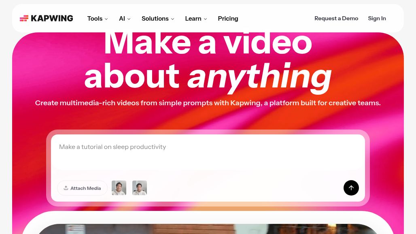This screenshot has width=416, height=234.
Task: Select the first attached face thumbnail
Action: (x=119, y=188)
